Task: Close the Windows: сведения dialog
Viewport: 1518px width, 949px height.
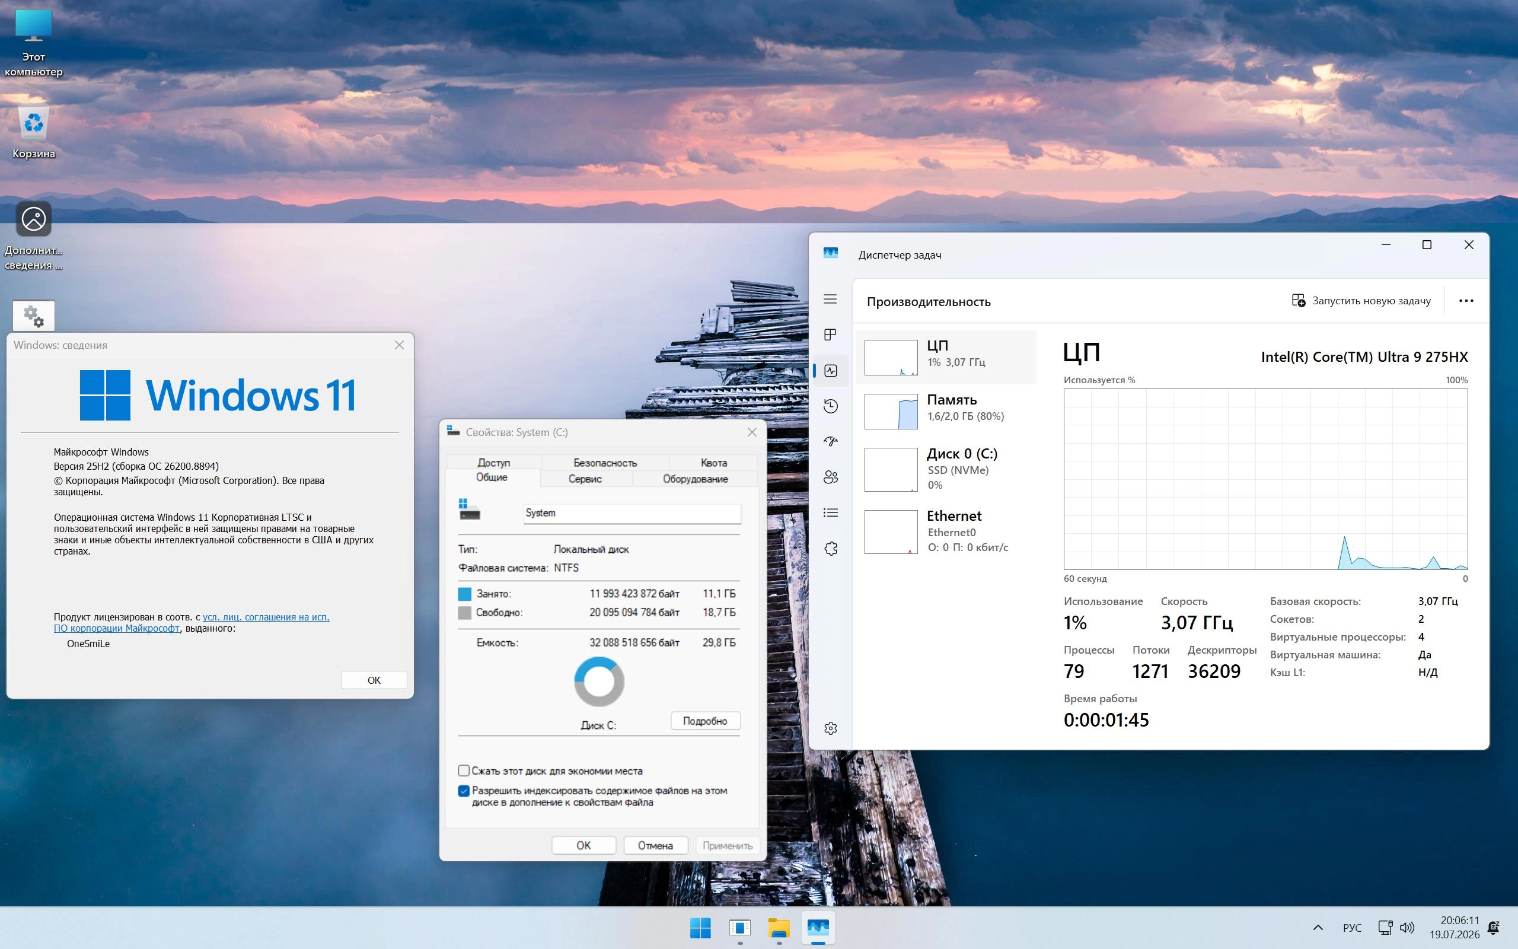Action: pyautogui.click(x=399, y=345)
